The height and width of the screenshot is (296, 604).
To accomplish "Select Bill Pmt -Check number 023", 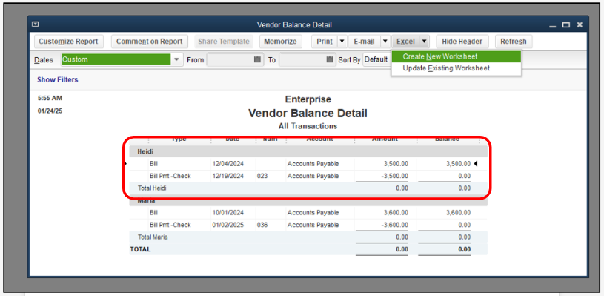I will 308,176.
